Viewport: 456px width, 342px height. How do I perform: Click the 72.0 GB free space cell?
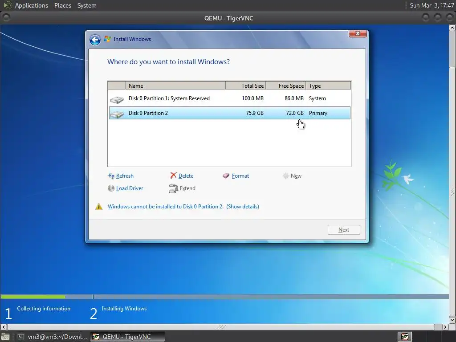tap(295, 113)
